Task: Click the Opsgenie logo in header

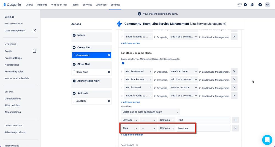Action: tap(12, 5)
